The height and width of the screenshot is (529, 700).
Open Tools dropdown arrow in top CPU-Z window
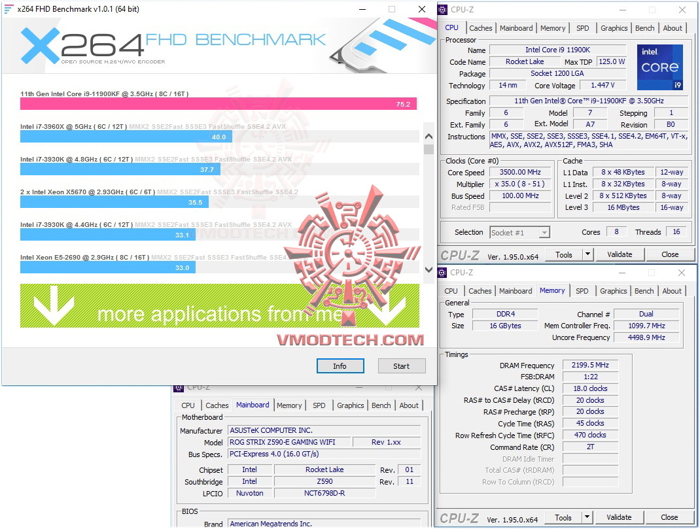coord(588,254)
